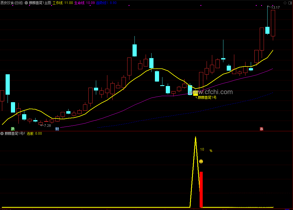
Task: Click the 麒麟兽尾1号 yellow signal text
Action: (207, 97)
